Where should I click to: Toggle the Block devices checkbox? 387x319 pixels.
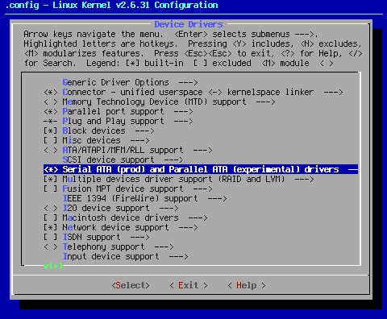(x=51, y=130)
